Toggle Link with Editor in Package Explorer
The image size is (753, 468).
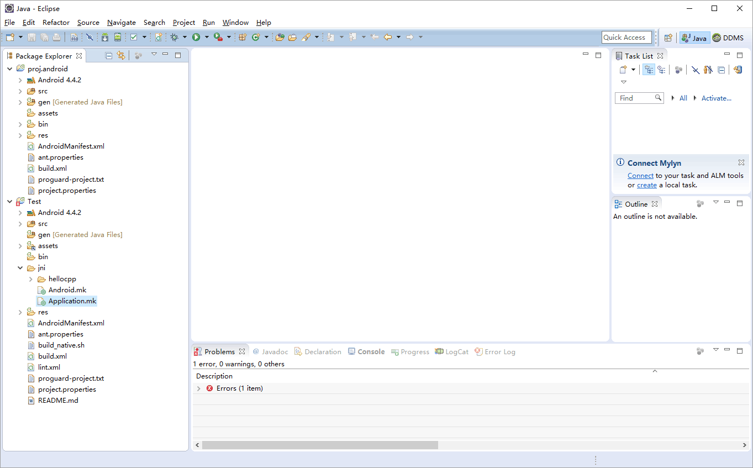[121, 56]
